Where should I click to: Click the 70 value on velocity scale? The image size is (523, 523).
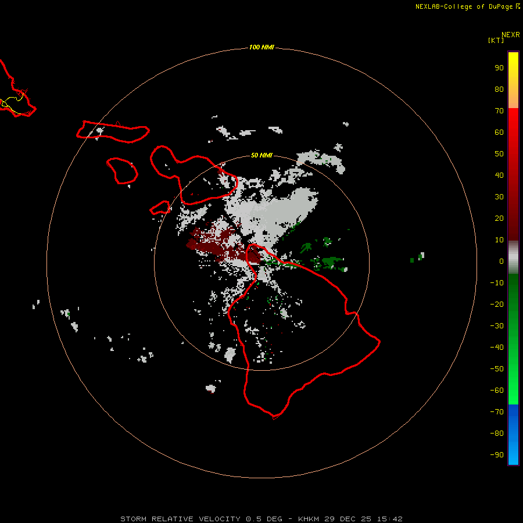click(499, 111)
